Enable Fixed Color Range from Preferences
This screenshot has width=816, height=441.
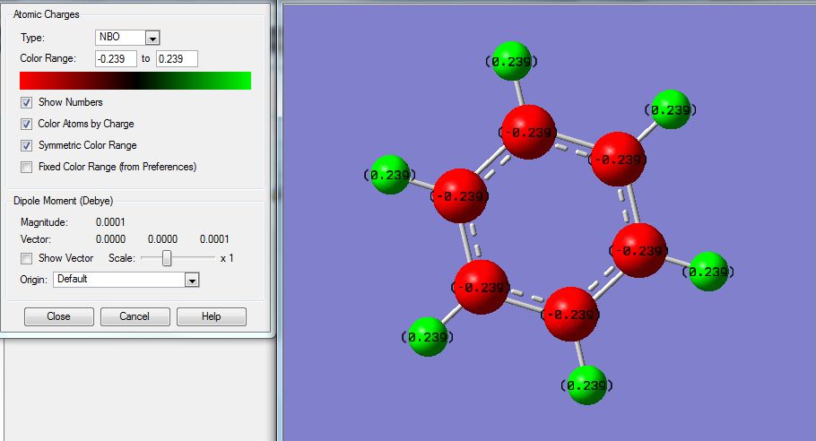[x=27, y=167]
